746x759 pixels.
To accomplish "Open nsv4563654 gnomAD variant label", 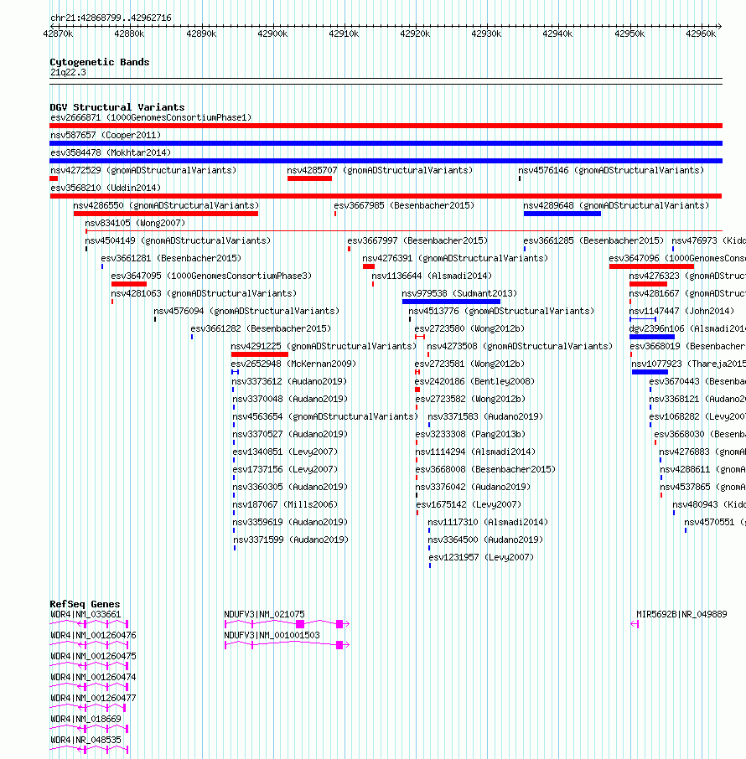I will [324, 416].
